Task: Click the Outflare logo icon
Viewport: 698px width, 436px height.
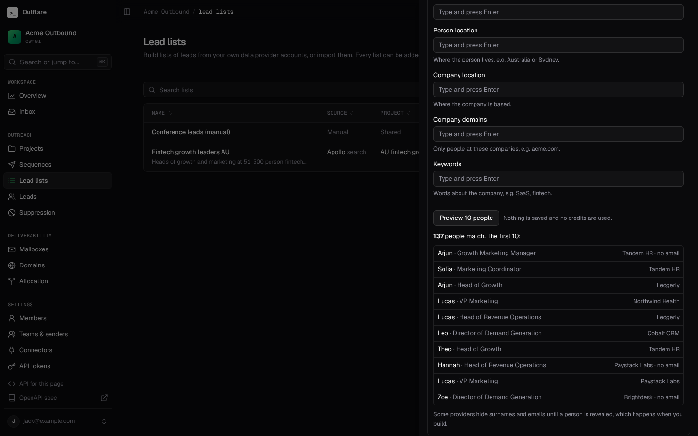Action: (x=13, y=12)
